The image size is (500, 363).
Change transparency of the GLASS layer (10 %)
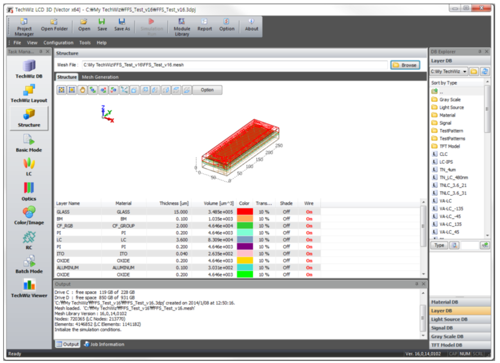[264, 212]
